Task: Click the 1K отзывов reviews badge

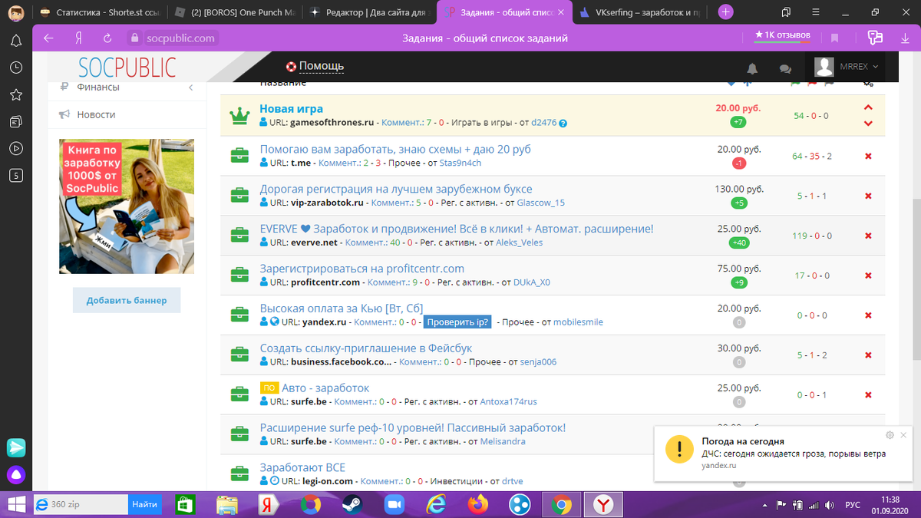Action: pos(783,35)
